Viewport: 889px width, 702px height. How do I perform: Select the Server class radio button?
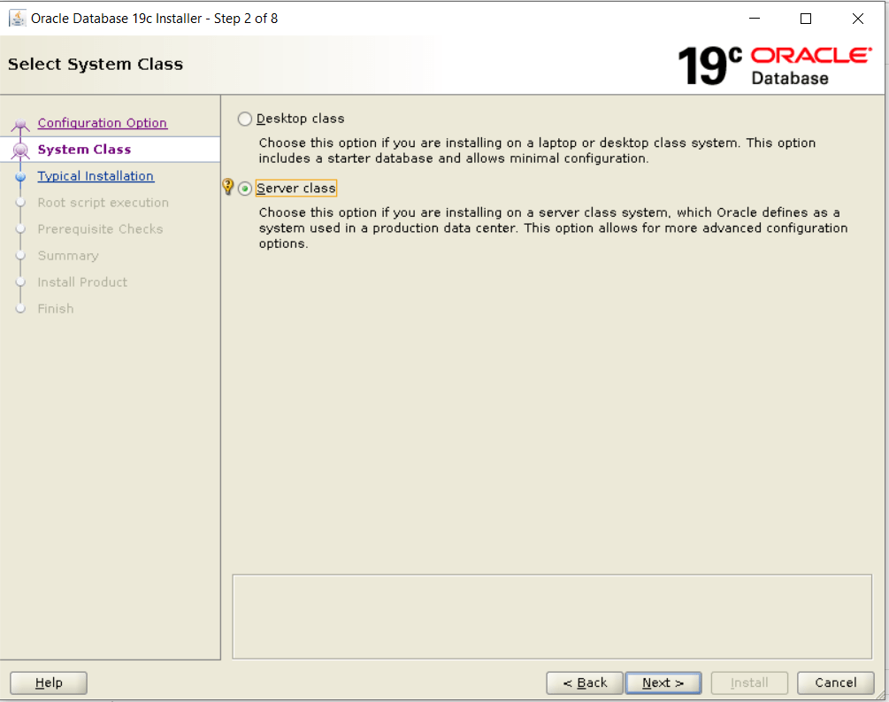click(244, 189)
